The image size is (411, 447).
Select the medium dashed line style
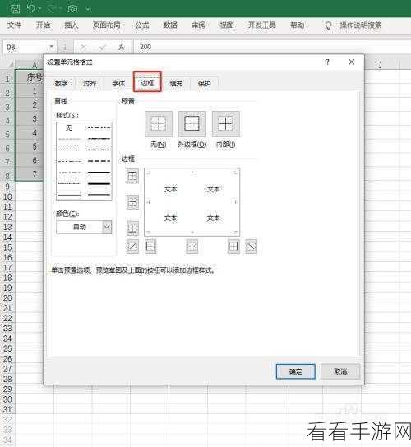[x=99, y=161]
